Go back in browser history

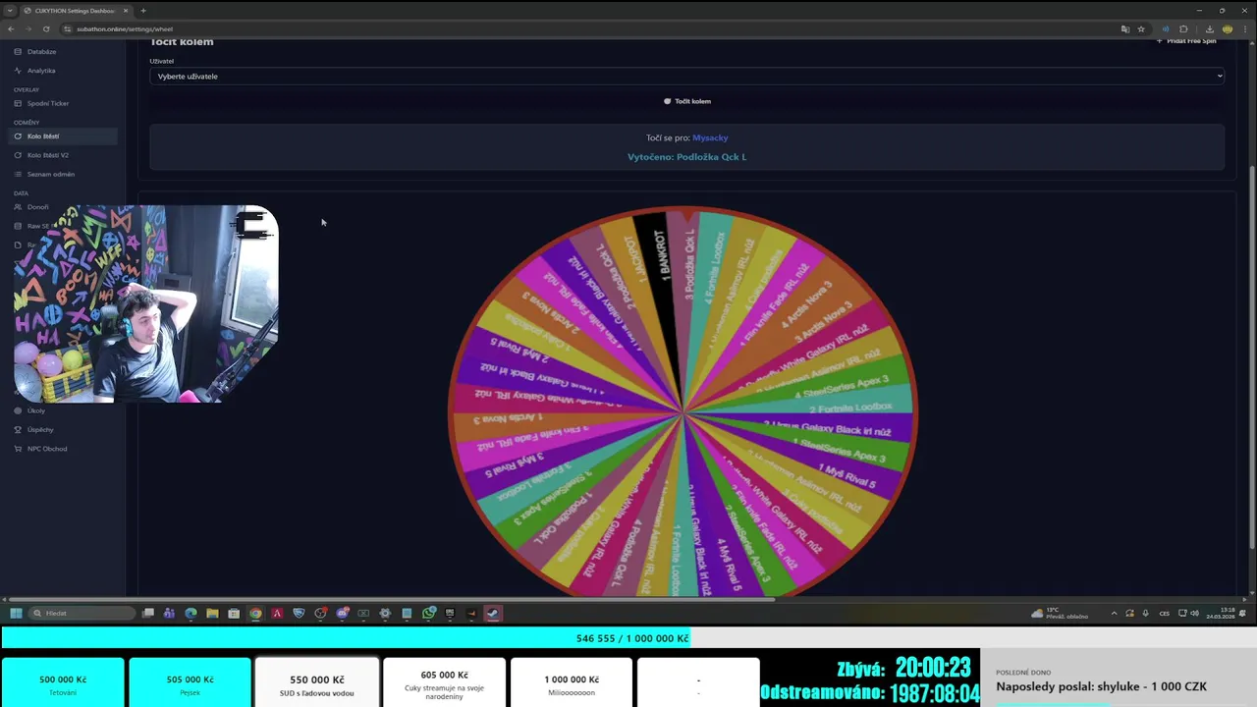tap(11, 28)
